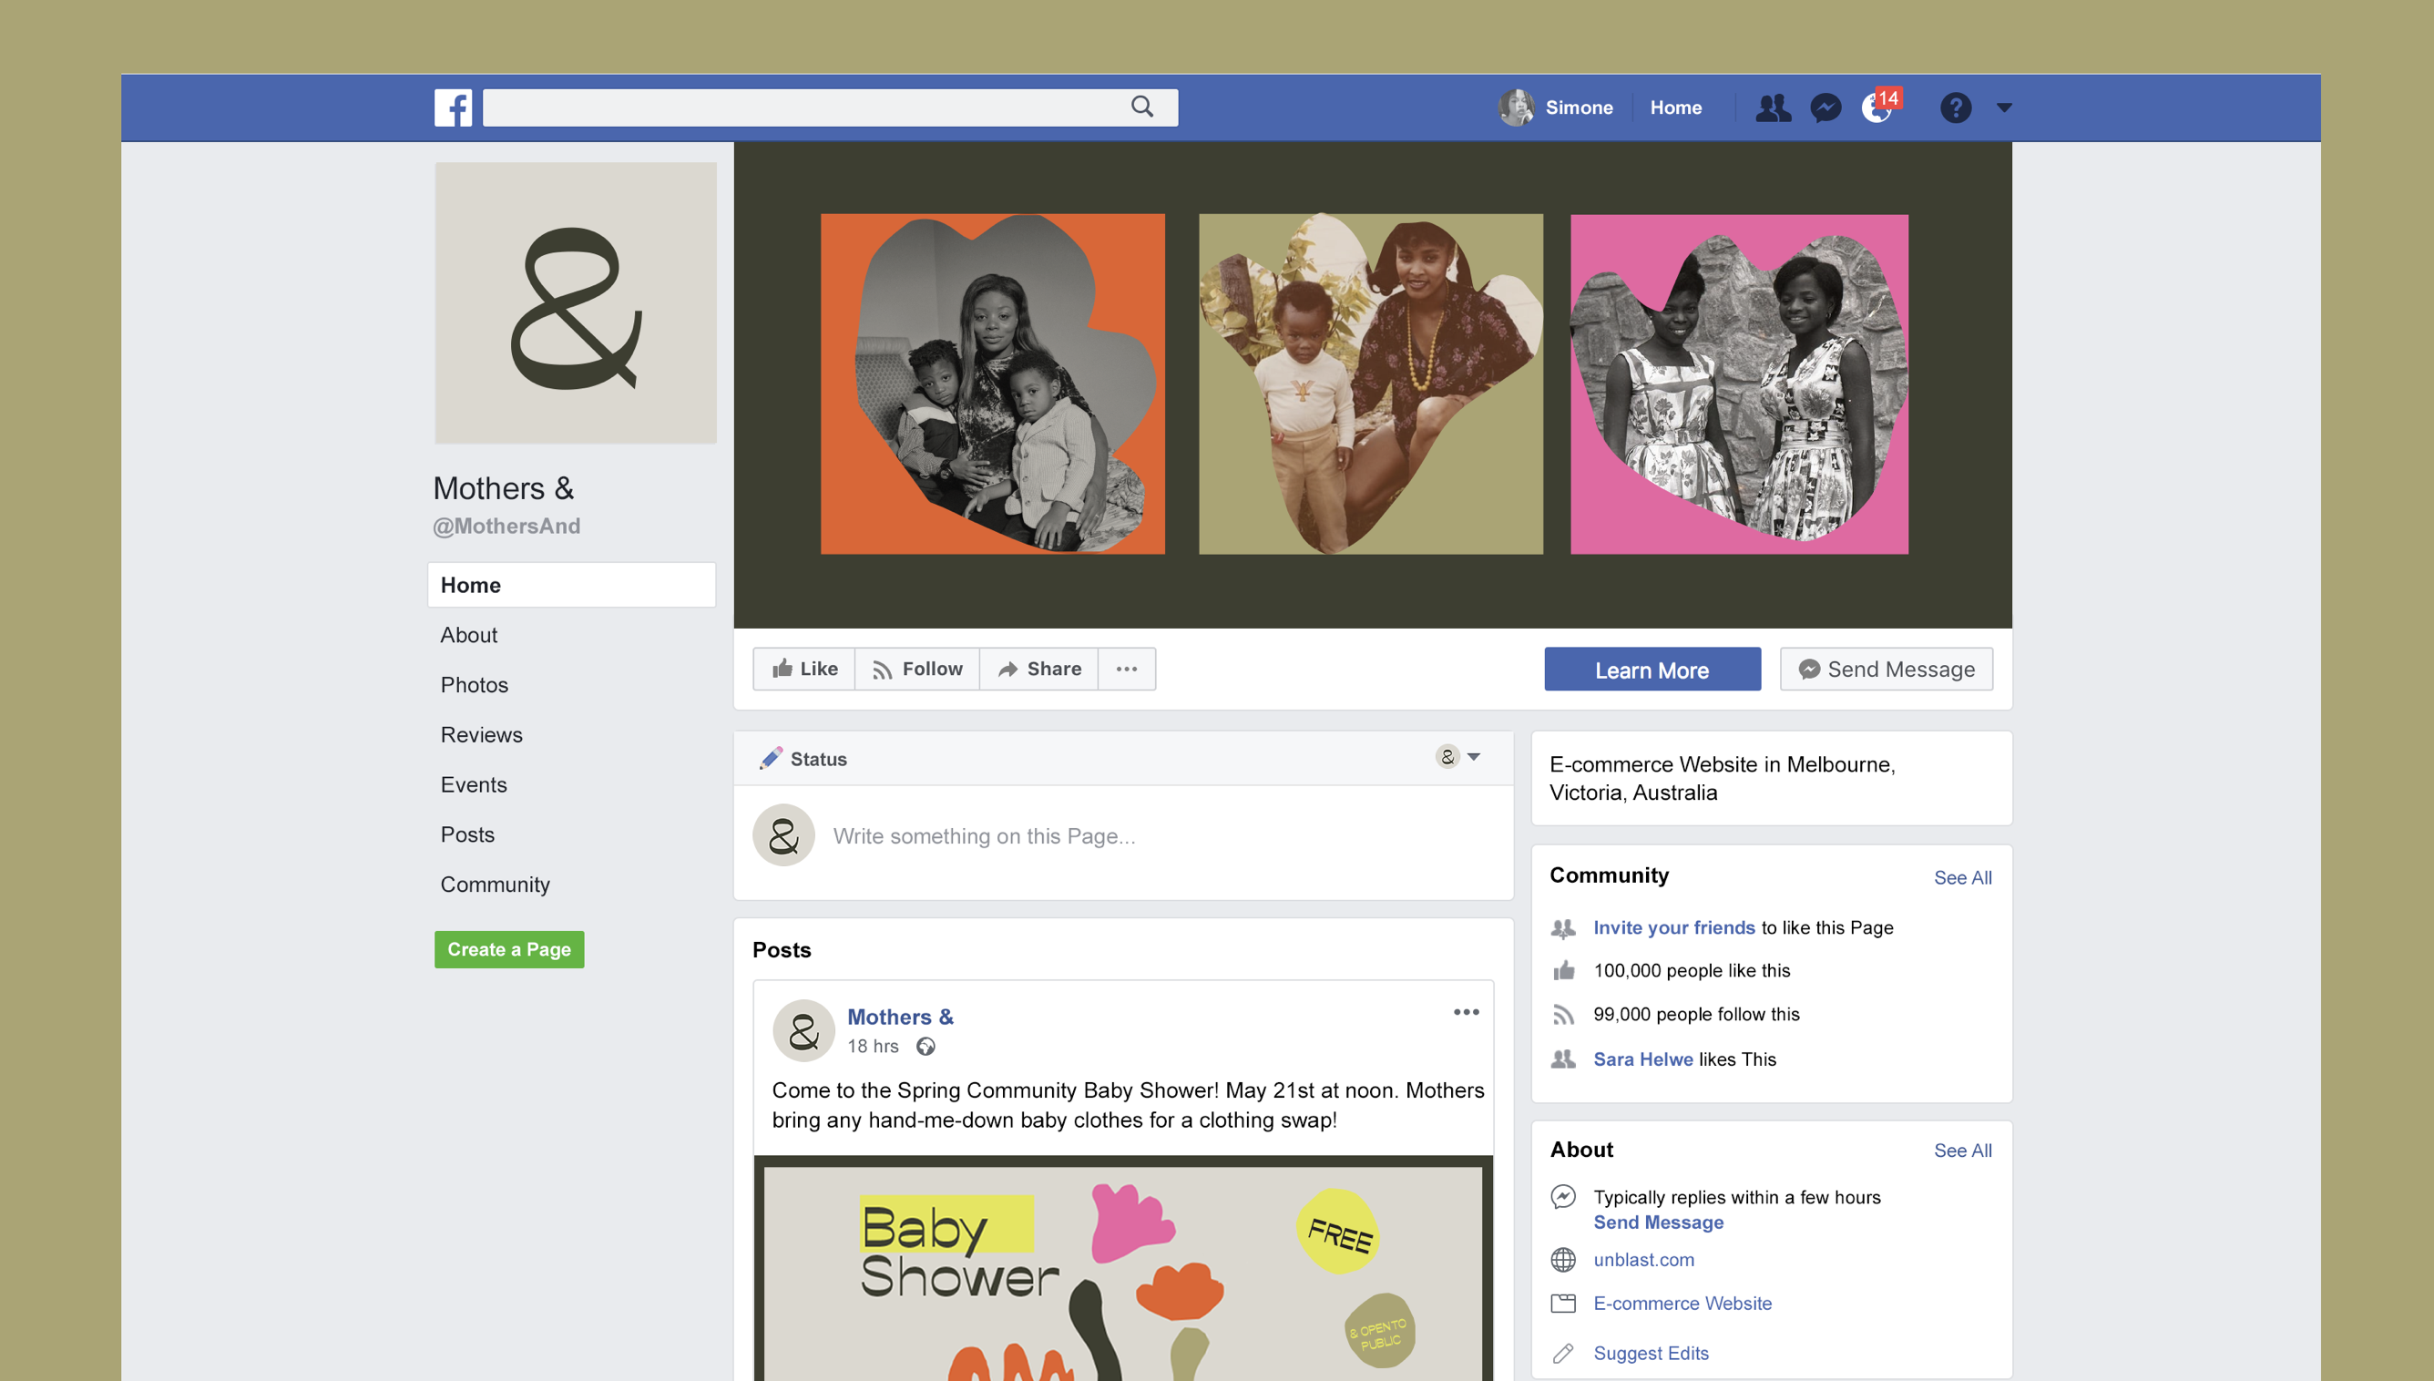Open the friend requests icon
The height and width of the screenshot is (1381, 2434).
[1772, 107]
